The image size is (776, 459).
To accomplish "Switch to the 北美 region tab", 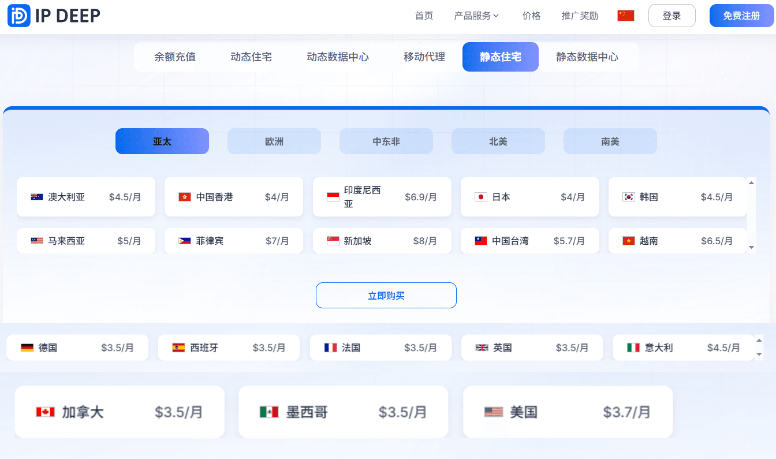I will click(x=498, y=141).
